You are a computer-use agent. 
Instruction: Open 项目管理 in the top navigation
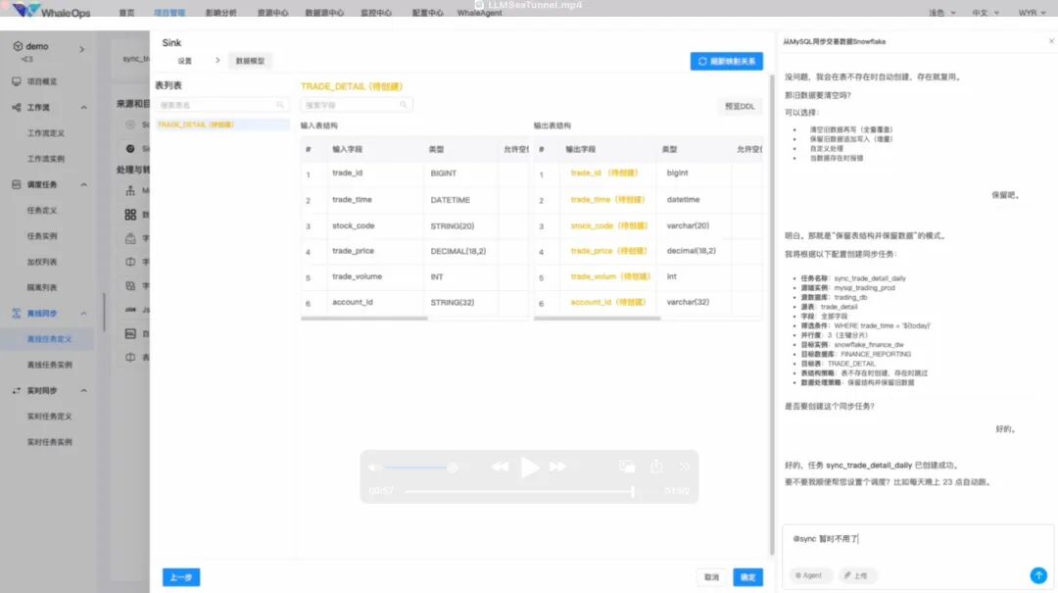click(x=169, y=13)
